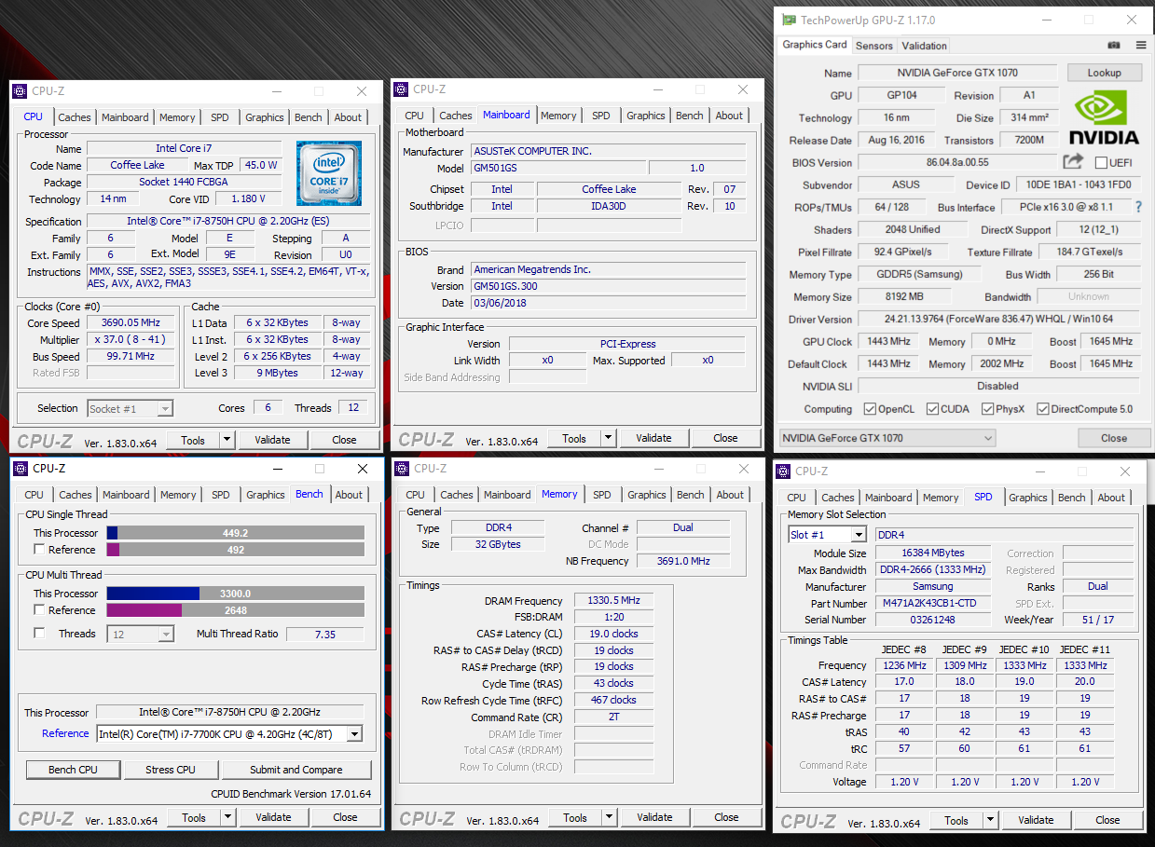Image resolution: width=1155 pixels, height=847 pixels.
Task: Click the Serial Number 03261248 field
Action: 933,620
